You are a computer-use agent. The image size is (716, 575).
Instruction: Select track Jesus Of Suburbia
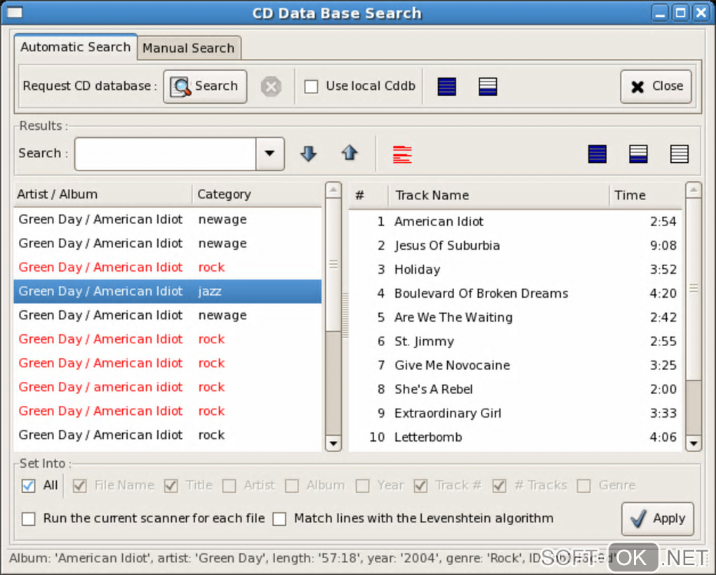515,246
